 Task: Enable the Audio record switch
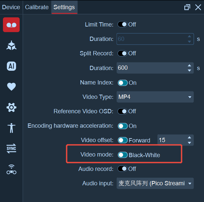(122, 169)
